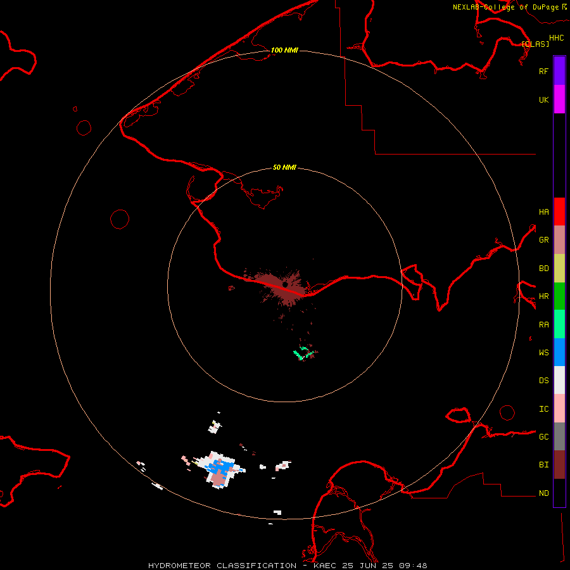
Task: Click the HYDROMETEOR CLASSIFICATION title text
Action: [222, 566]
